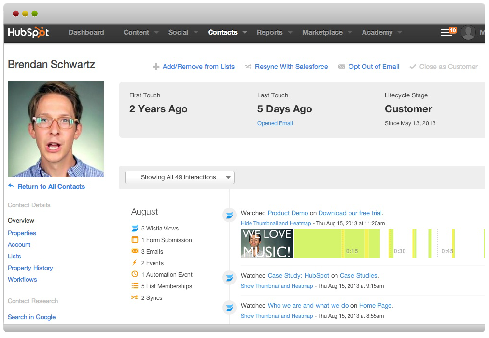Viewport: 489px width, 338px height.
Task: Click the orange envelope icon next to 3 Emails
Action: [x=135, y=251]
